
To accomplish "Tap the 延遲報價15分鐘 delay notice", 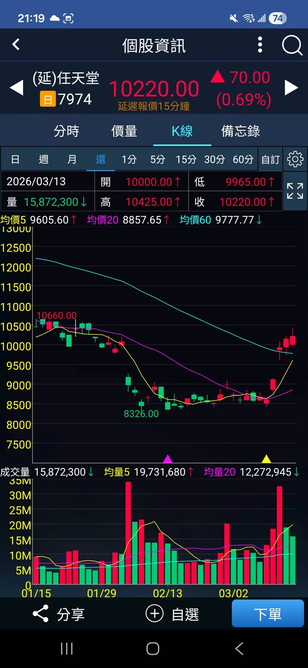I will [x=154, y=106].
